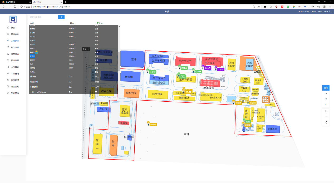Click the purple person marker 丁铁山 on map
This screenshot has height=183, width=334.
click(x=220, y=70)
